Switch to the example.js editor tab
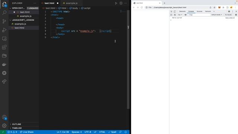The height and width of the screenshot is (134, 238). [x=72, y=3]
